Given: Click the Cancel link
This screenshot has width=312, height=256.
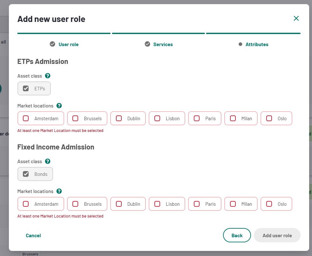Looking at the screenshot, I should 33,236.
